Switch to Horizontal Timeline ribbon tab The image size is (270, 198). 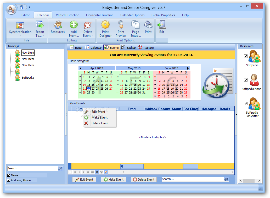pos(100,15)
